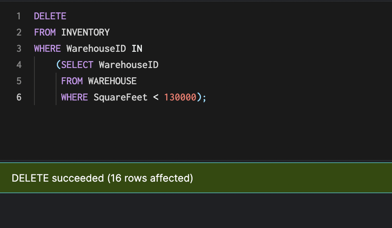392x228 pixels.
Task: Click the SELECT keyword in the subquery
Action: point(77,65)
